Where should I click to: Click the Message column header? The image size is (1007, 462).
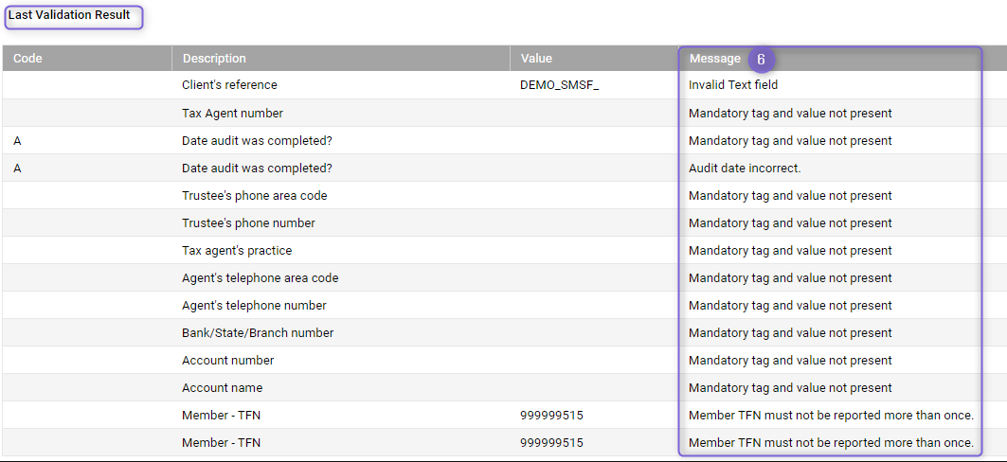pyautogui.click(x=715, y=59)
